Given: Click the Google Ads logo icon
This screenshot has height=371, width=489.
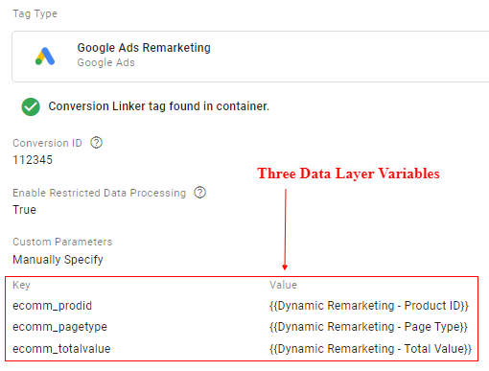Looking at the screenshot, I should [45, 57].
